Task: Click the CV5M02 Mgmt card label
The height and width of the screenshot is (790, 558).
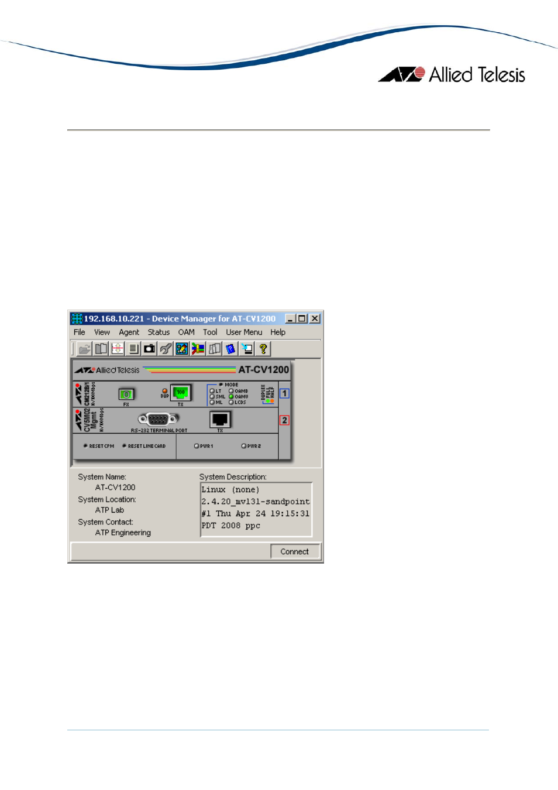Action: (90, 420)
